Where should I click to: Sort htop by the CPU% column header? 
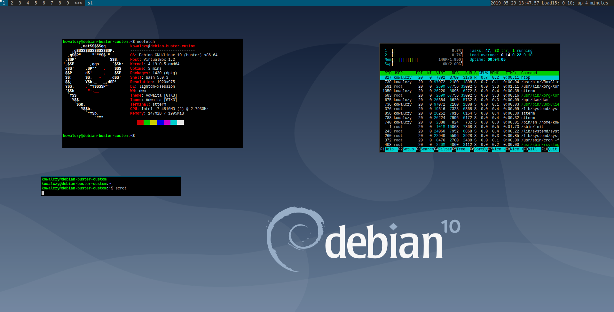pyautogui.click(x=483, y=73)
